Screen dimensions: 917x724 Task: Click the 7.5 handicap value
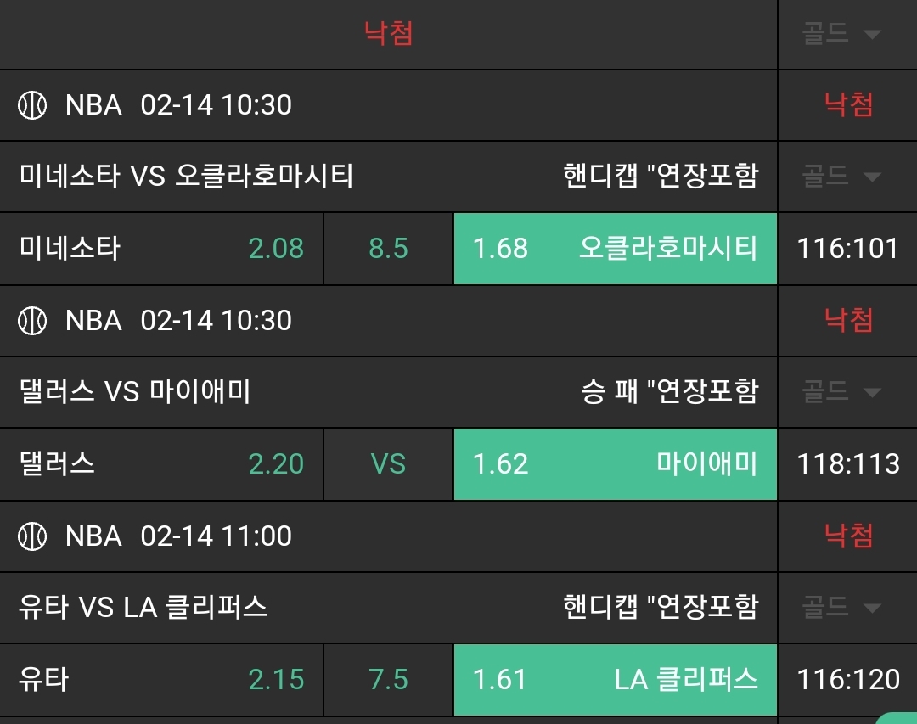389,680
